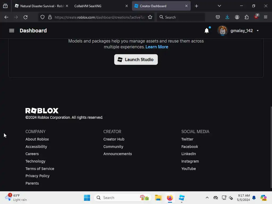Open the Copilot preview icon

click(x=263, y=198)
